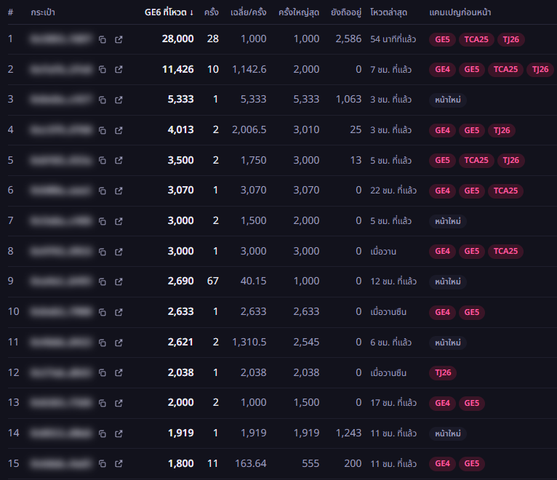Sort by ครั้ง column header
This screenshot has width=557, height=480.
tap(212, 12)
